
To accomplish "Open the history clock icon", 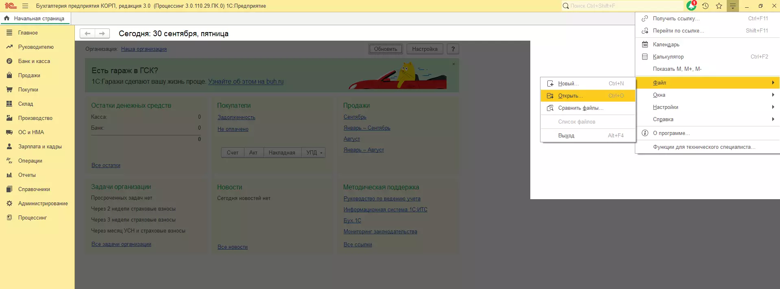I will click(x=705, y=6).
